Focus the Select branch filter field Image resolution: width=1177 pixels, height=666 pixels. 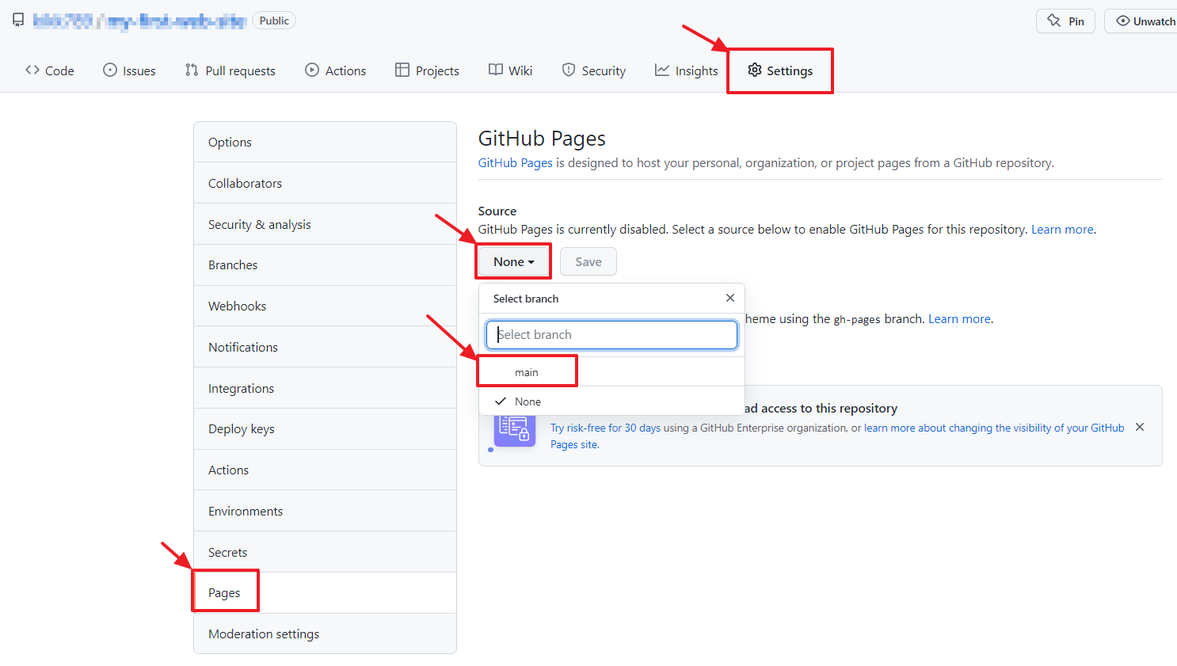pyautogui.click(x=611, y=335)
